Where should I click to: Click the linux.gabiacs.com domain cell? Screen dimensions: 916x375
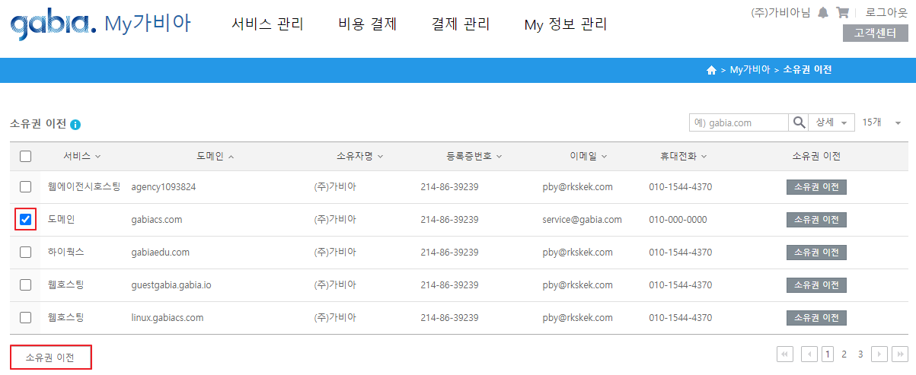[168, 317]
